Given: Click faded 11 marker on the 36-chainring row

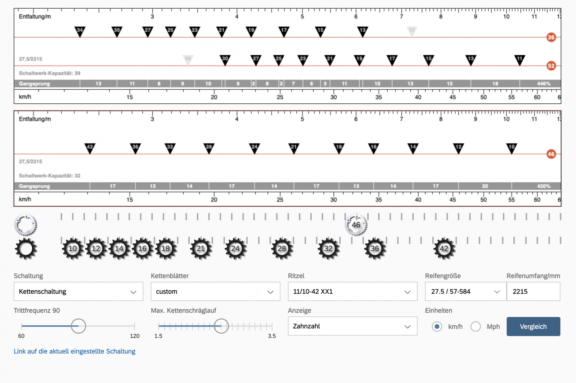Looking at the screenshot, I should [x=412, y=31].
